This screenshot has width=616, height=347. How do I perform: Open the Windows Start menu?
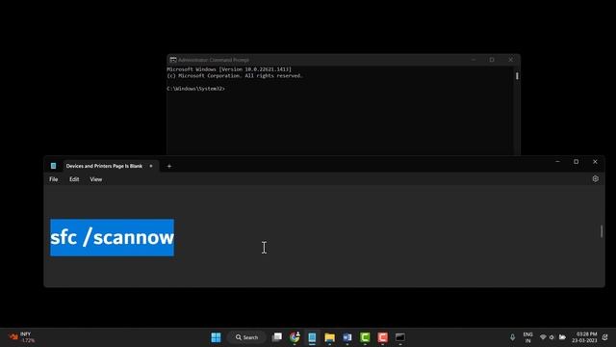click(216, 337)
